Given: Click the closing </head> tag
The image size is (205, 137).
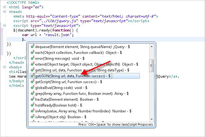Looking at the screenshot, I should [x=16, y=62].
